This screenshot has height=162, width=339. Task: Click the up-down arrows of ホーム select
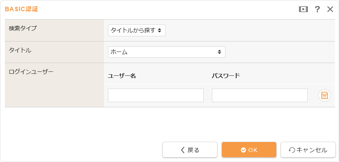point(219,52)
